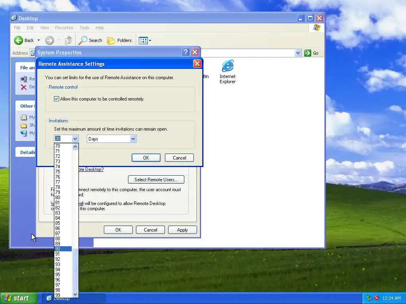This screenshot has width=406, height=304.
Task: Open the Back button history dropdown arrow
Action: coord(38,40)
